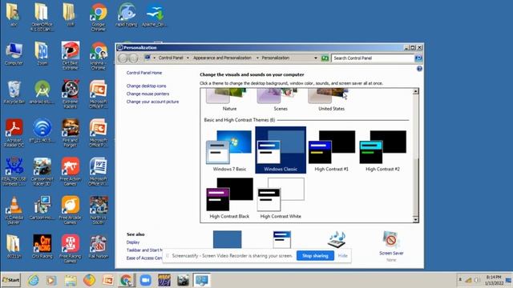This screenshot has width=513, height=288.
Task: Click the volume icon in system tray
Action: point(477,280)
